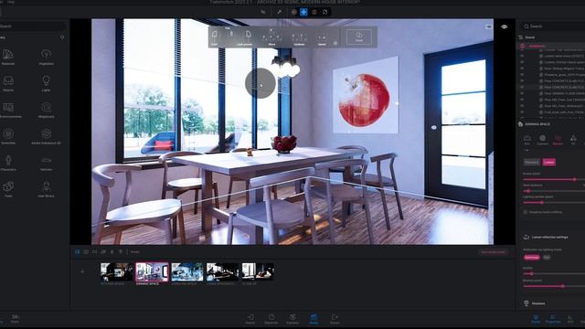
Task: Open the Sketchfab library category
Action: pos(8,136)
